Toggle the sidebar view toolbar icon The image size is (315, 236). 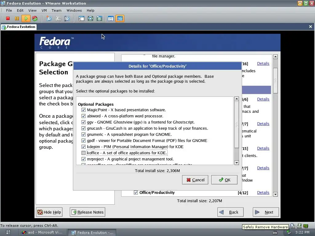(81, 18)
